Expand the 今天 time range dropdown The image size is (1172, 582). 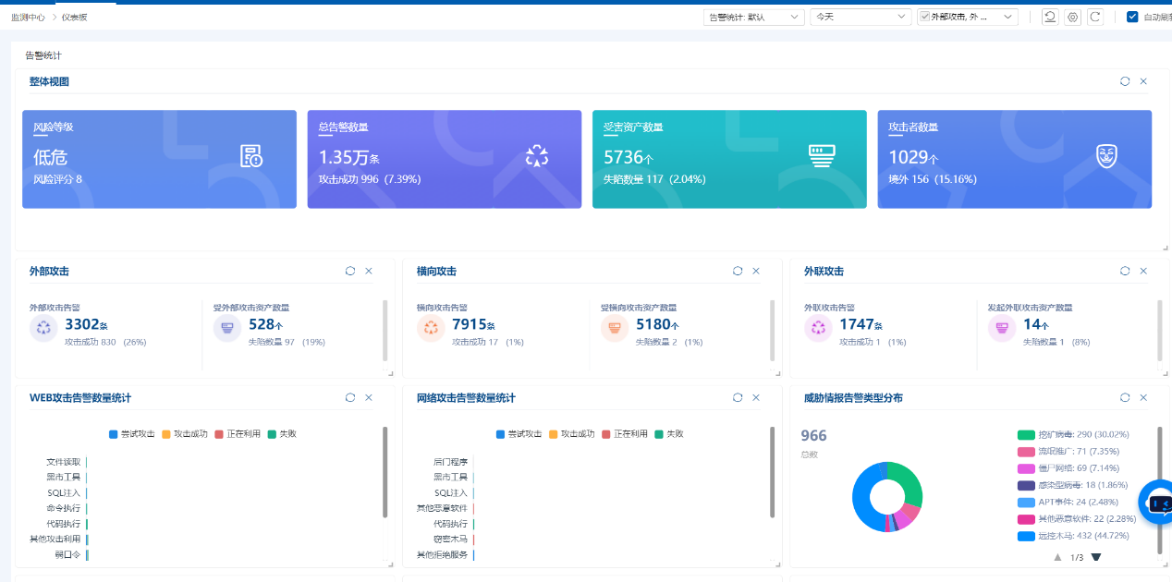tap(861, 17)
